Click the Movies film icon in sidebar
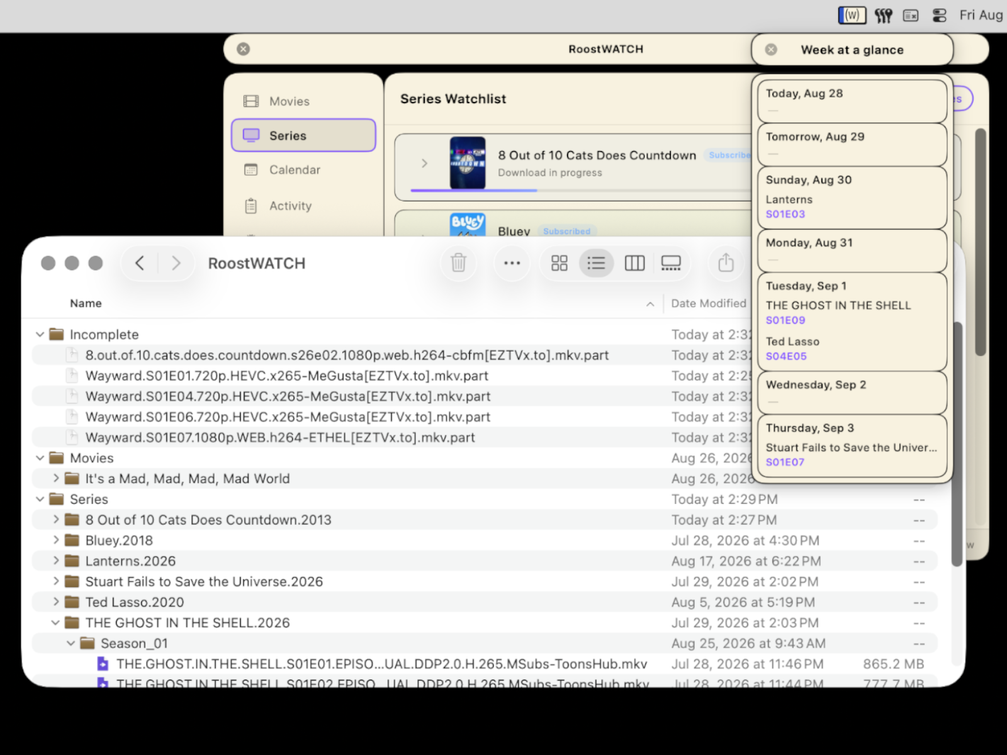Image resolution: width=1007 pixels, height=755 pixels. pos(251,101)
